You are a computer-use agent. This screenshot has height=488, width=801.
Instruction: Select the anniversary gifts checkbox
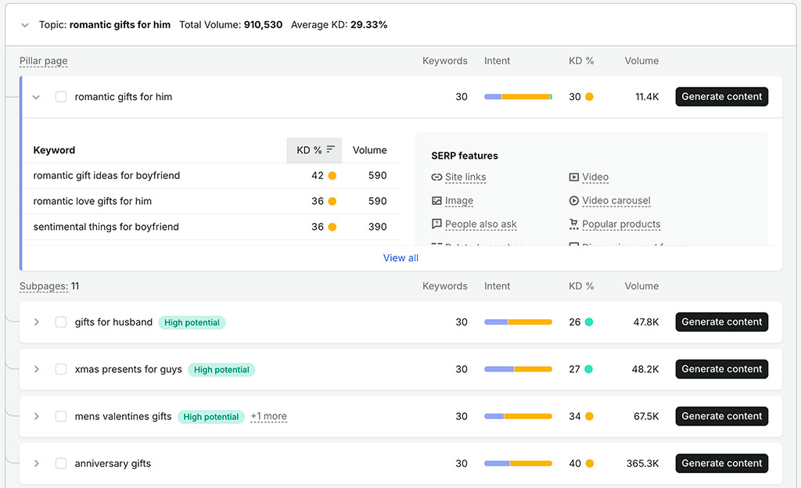(61, 464)
